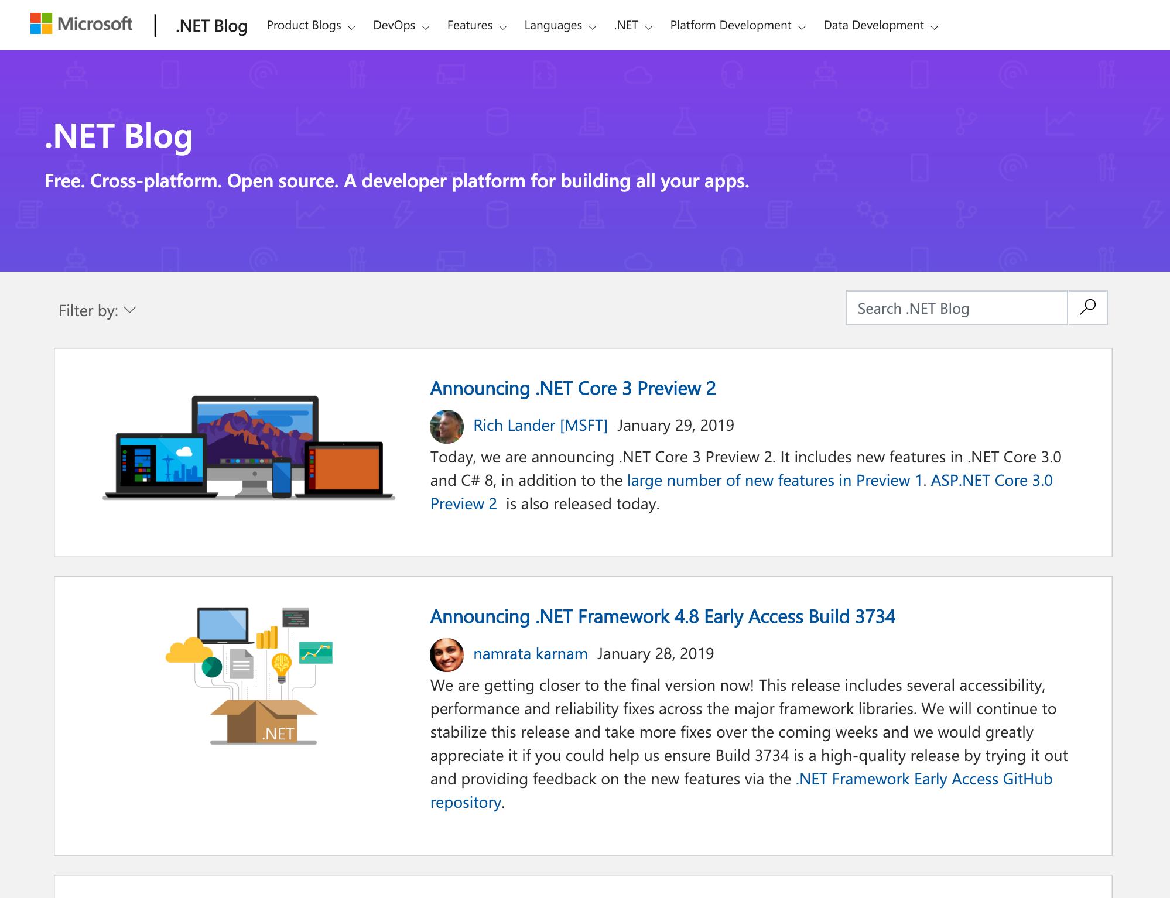Open the .NET Blog home link
The height and width of the screenshot is (898, 1170).
pos(211,25)
